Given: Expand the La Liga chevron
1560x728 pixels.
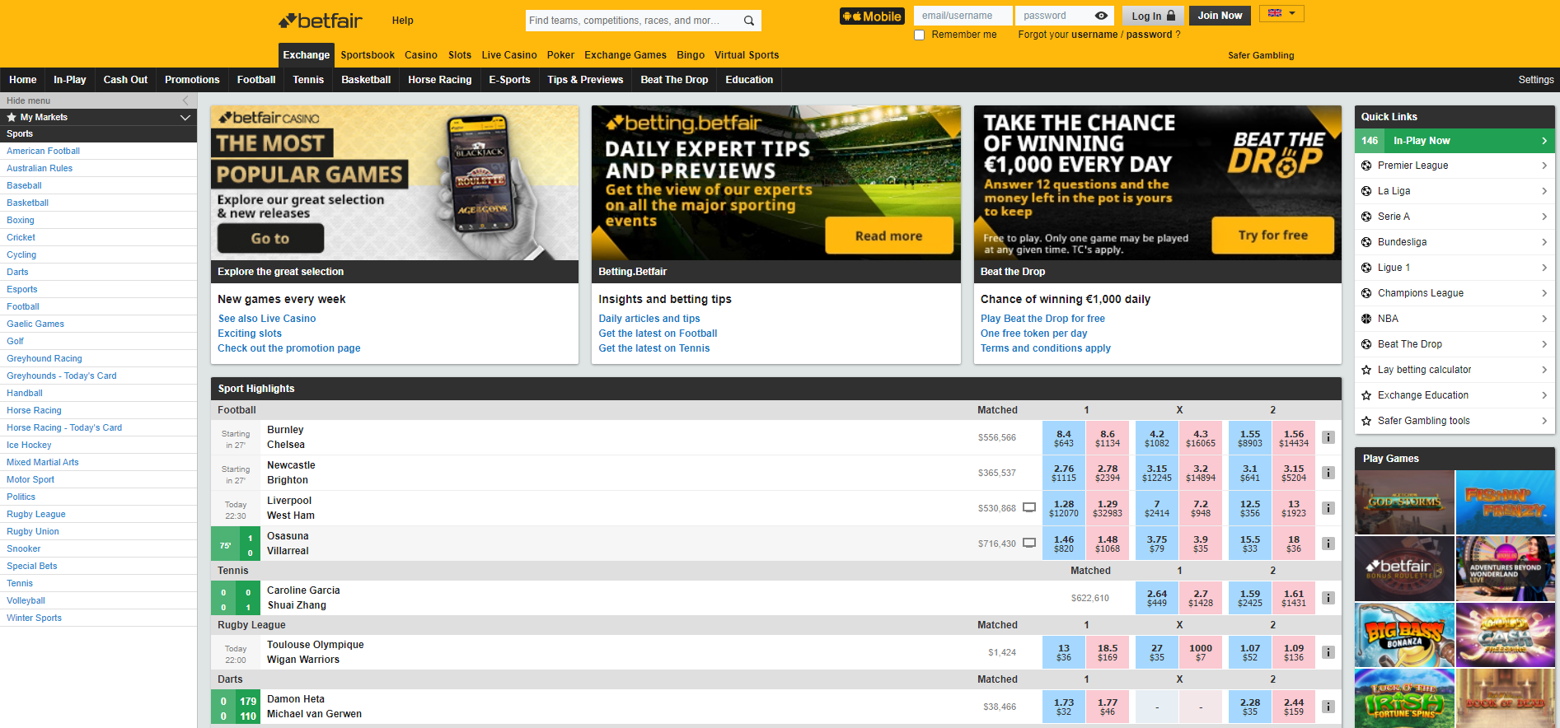Looking at the screenshot, I should tap(1544, 191).
